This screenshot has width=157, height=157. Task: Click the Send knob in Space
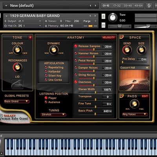pos(127,50)
